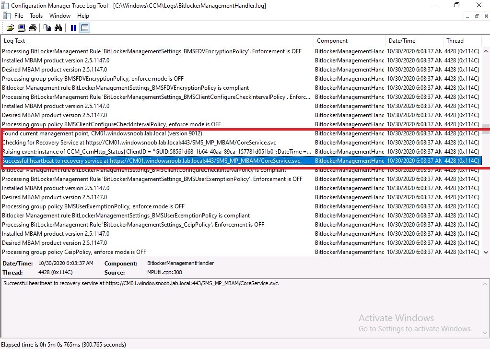Open the Help menu
Screen dimensions: 490x349
[83, 16]
